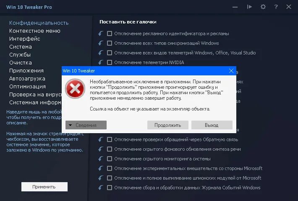
Task: Click the Продолжить button in error dialog
Action: [x=168, y=125]
